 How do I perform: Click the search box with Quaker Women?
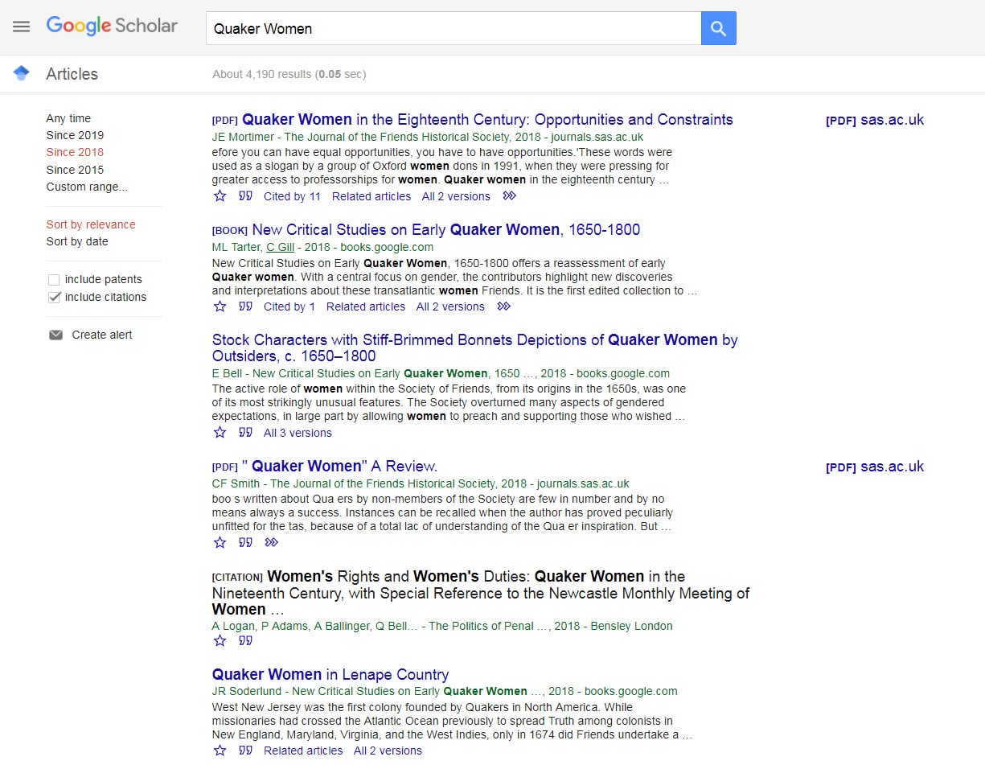tap(453, 29)
